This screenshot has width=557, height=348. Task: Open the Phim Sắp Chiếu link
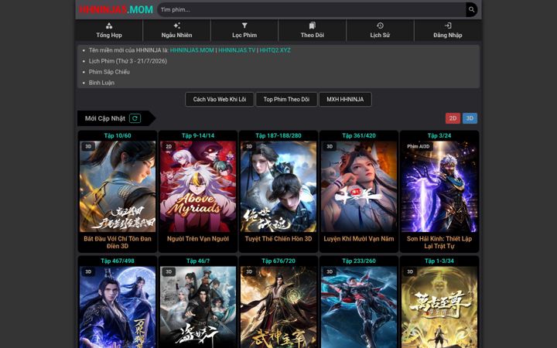coord(109,72)
